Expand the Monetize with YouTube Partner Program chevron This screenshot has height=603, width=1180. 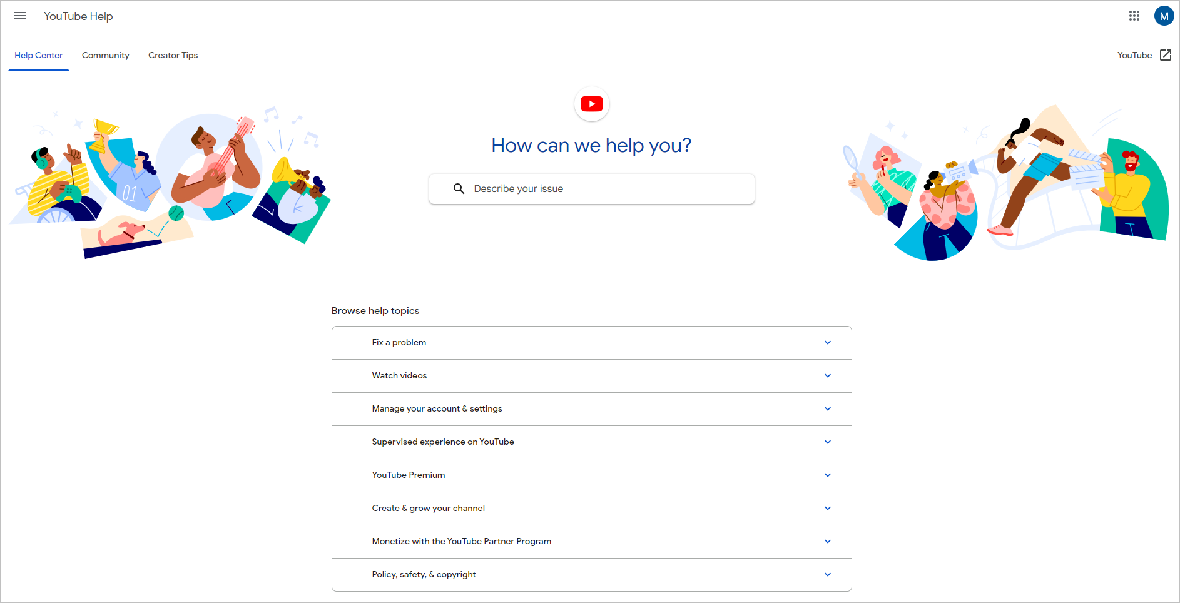coord(828,542)
